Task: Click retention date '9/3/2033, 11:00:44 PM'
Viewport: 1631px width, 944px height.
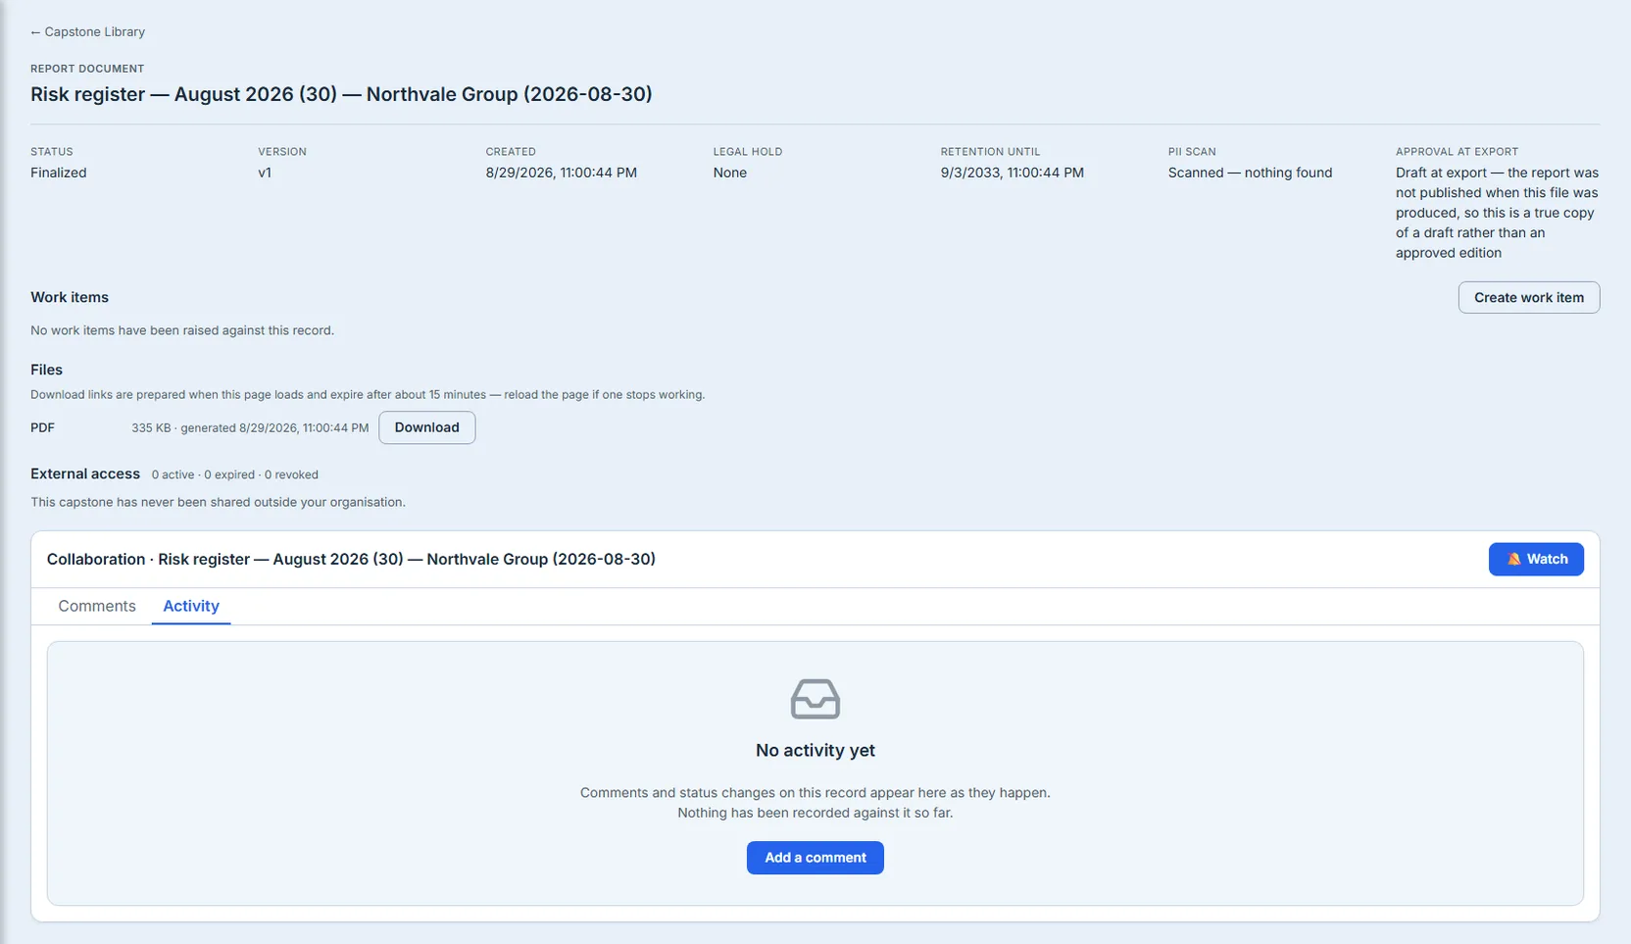Action: pos(1012,173)
